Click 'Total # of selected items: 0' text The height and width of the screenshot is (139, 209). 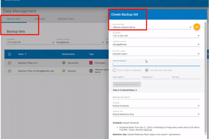point(125,90)
